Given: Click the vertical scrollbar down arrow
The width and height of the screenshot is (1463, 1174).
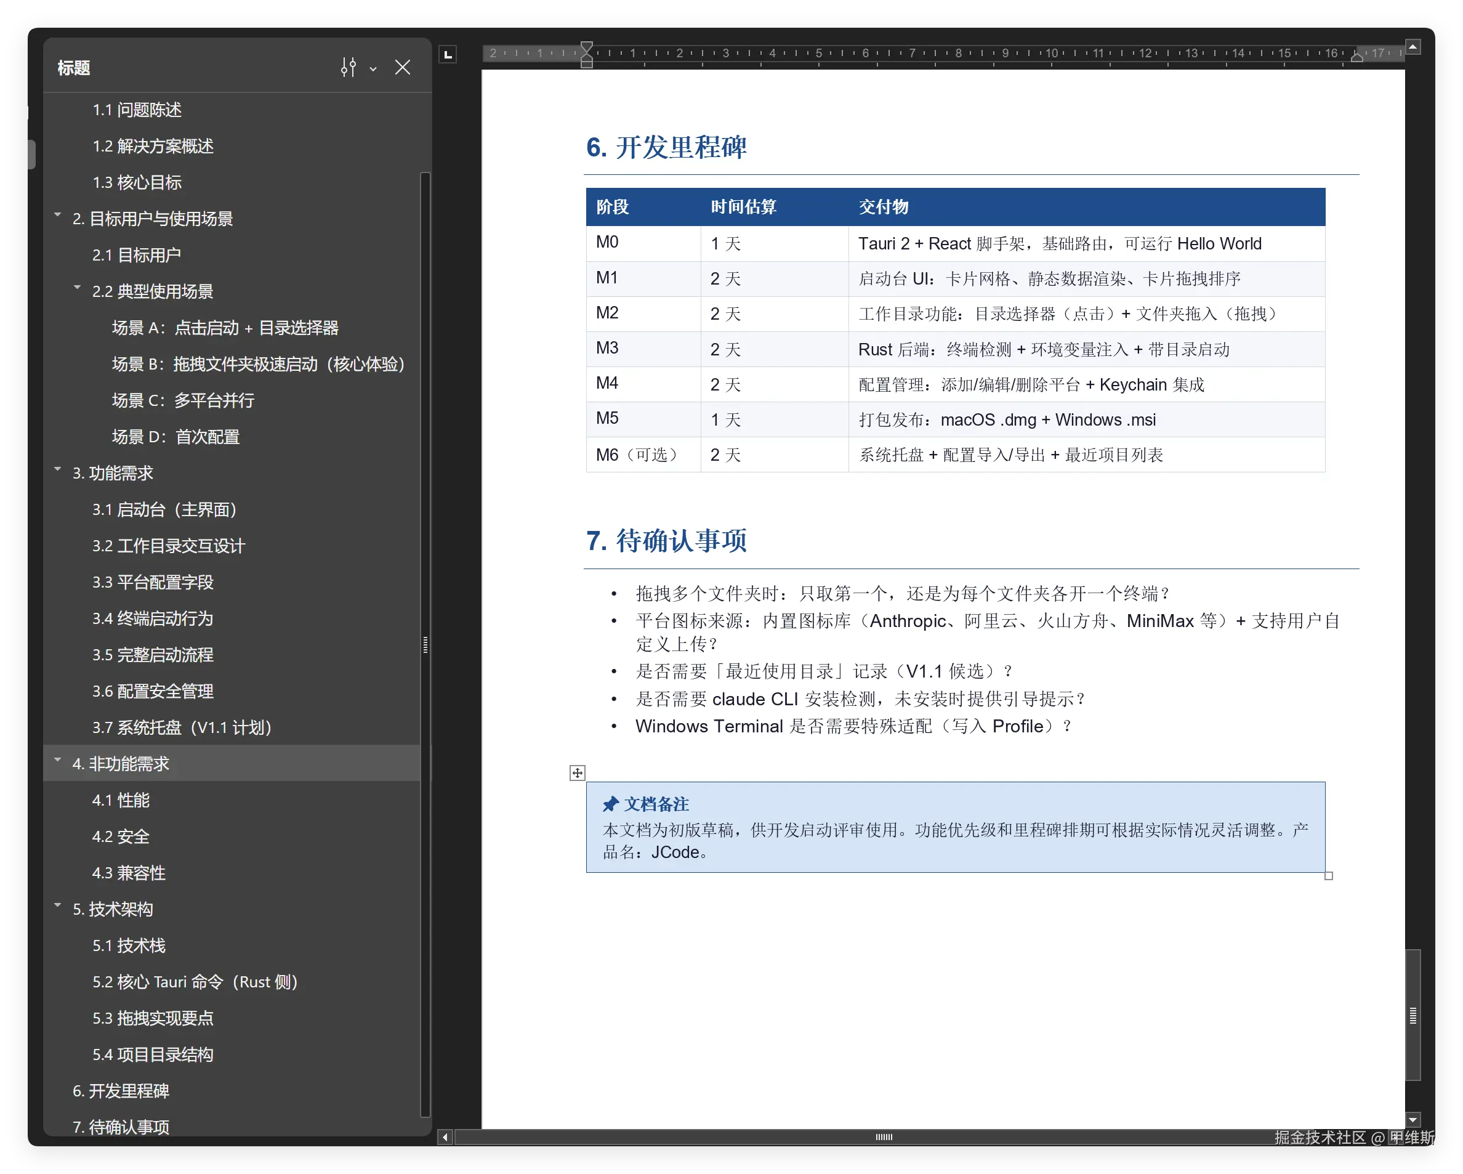Looking at the screenshot, I should (x=1413, y=1120).
